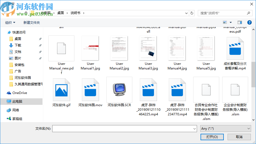This screenshot has height=144, width=256.
Task: Go to 说明书 in breadcrumb path
Action: click(x=76, y=13)
